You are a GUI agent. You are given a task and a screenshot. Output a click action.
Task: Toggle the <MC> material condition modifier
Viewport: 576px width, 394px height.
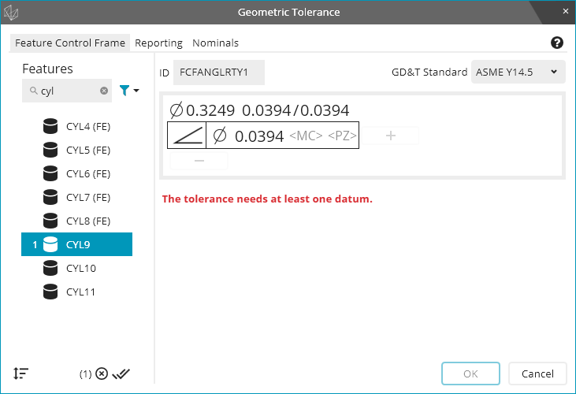[306, 136]
